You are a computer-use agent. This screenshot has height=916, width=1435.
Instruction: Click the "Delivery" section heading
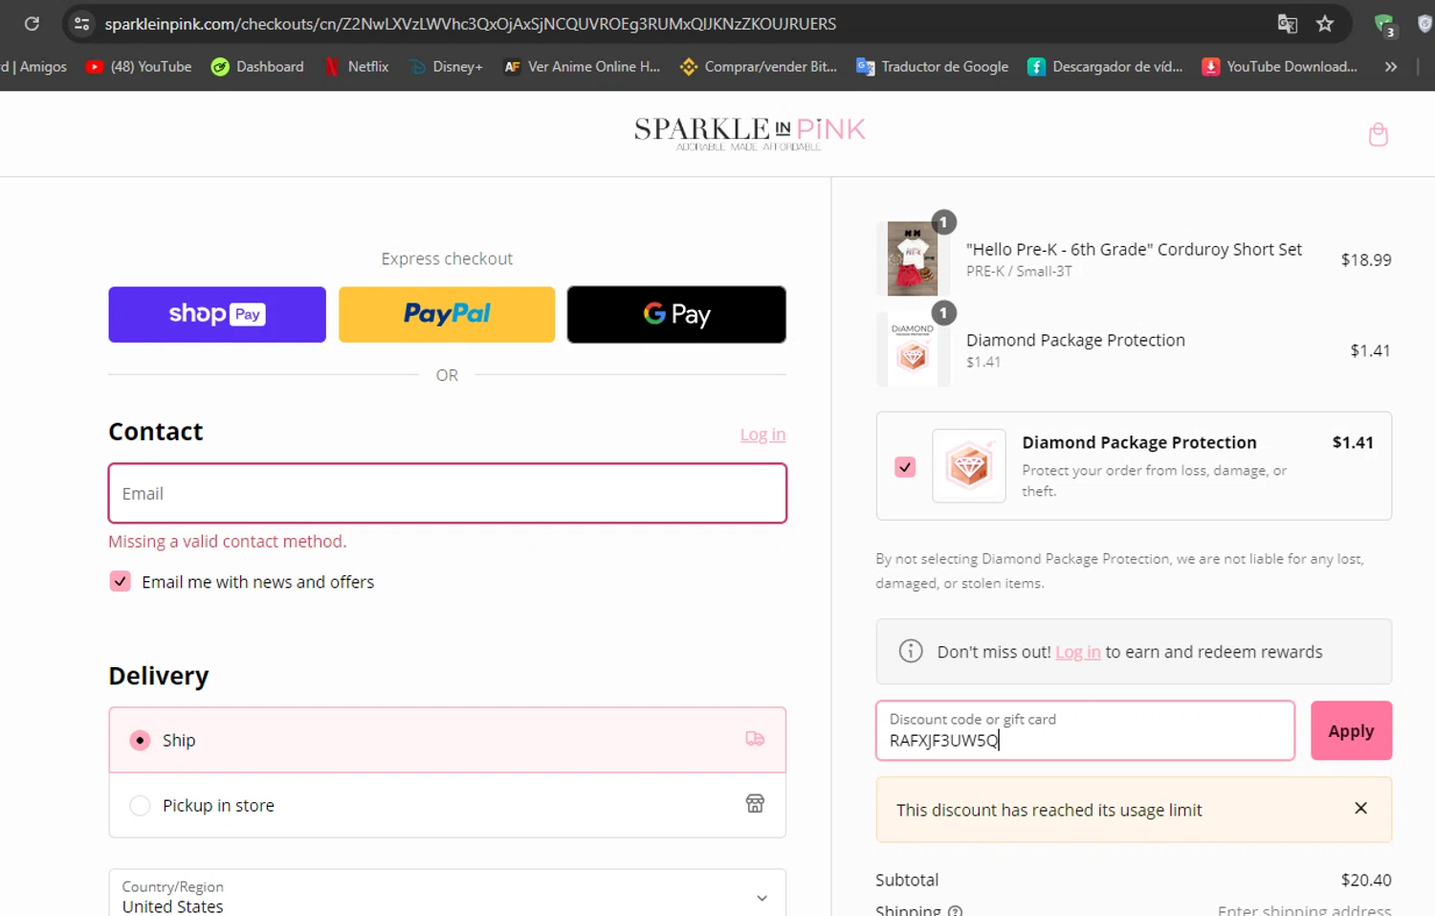(x=159, y=676)
